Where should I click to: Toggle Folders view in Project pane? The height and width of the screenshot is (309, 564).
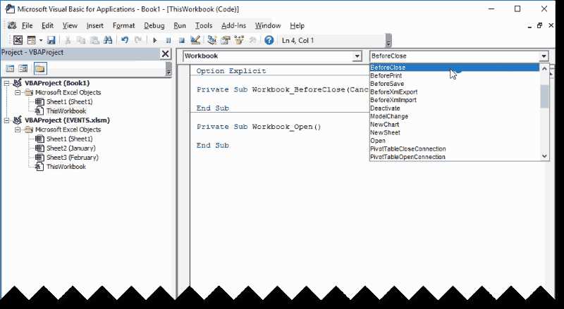(x=40, y=68)
